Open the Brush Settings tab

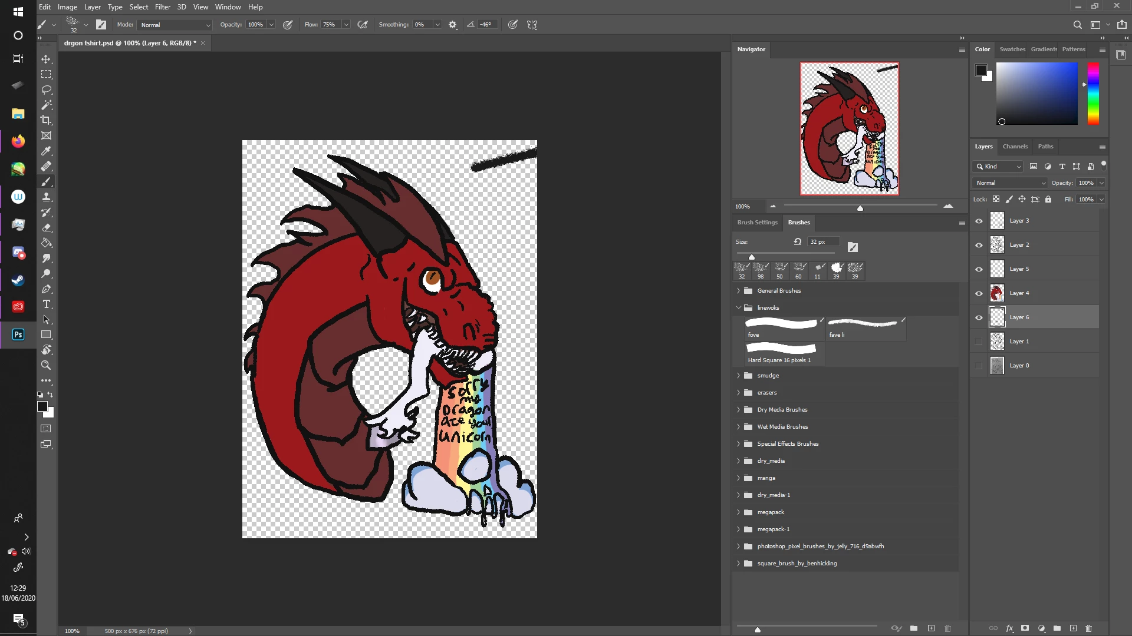(x=757, y=223)
